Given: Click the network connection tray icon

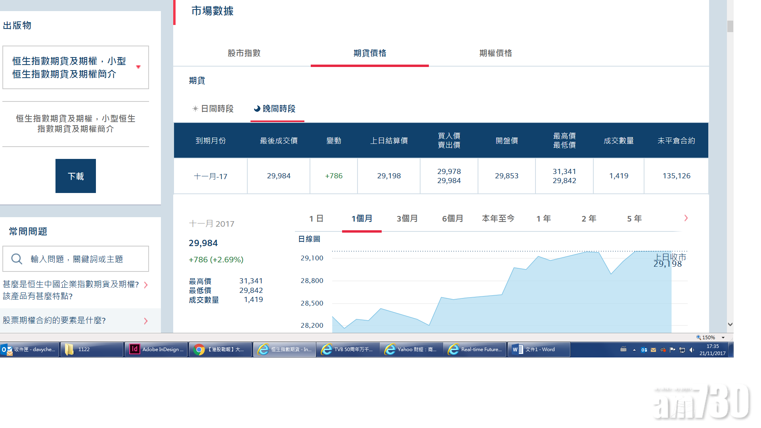Looking at the screenshot, I should point(682,350).
